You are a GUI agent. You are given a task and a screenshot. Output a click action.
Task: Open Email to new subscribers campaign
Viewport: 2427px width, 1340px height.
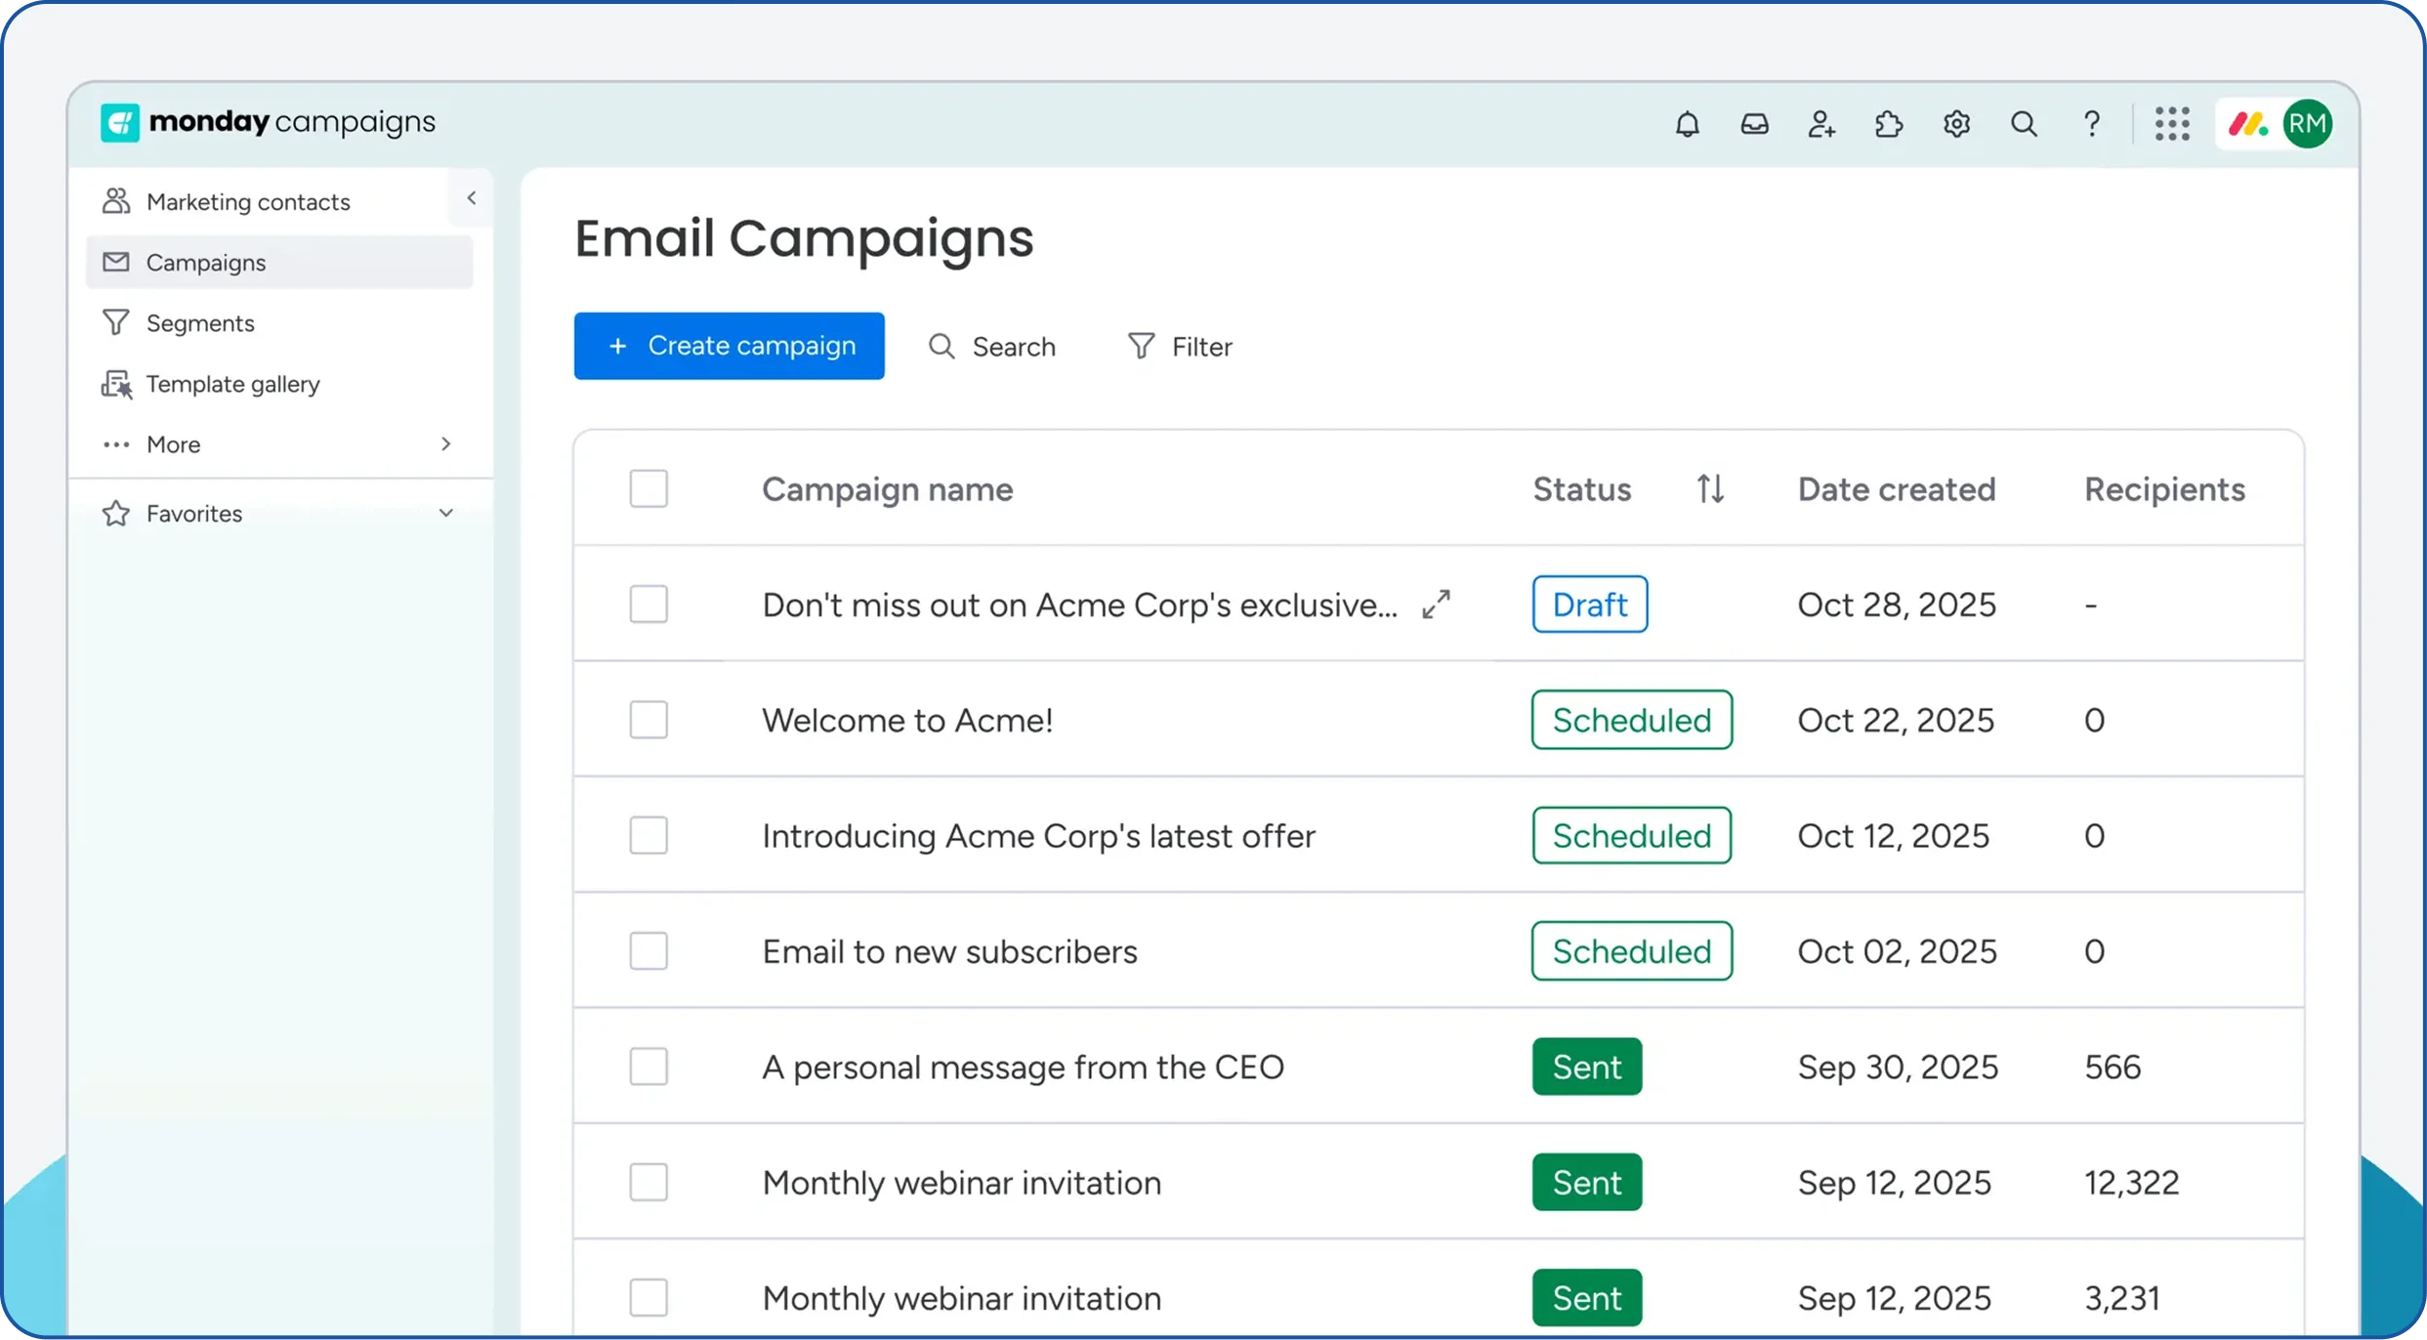point(949,951)
